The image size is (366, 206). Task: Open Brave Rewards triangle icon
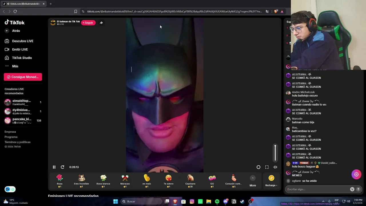click(282, 11)
